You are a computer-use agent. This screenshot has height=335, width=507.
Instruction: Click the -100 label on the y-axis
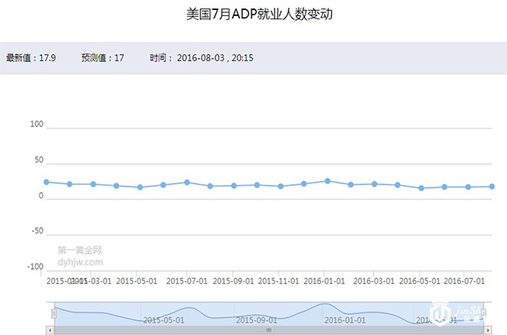tap(35, 267)
